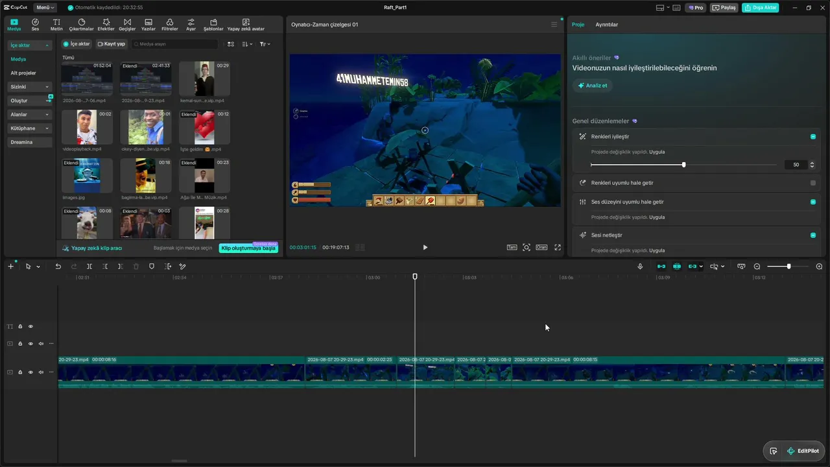Open the Yapay zekâ avatar tab

(246, 25)
